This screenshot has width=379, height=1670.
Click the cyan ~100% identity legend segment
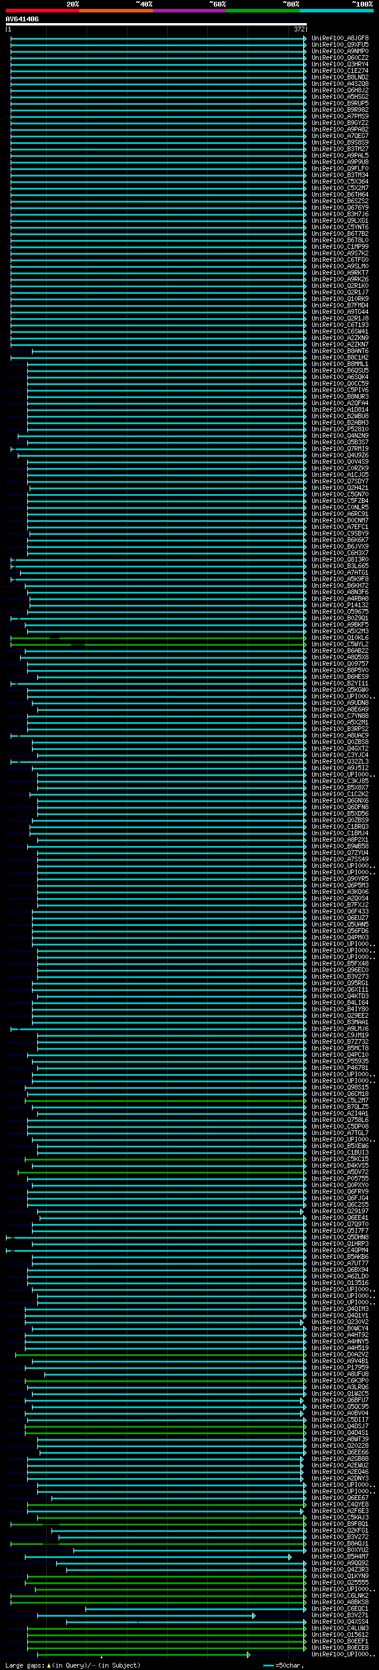pos(336,11)
